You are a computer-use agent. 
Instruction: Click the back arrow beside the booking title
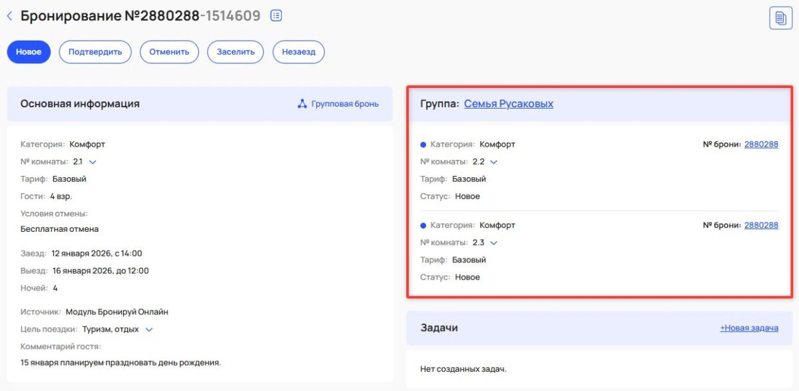9,15
